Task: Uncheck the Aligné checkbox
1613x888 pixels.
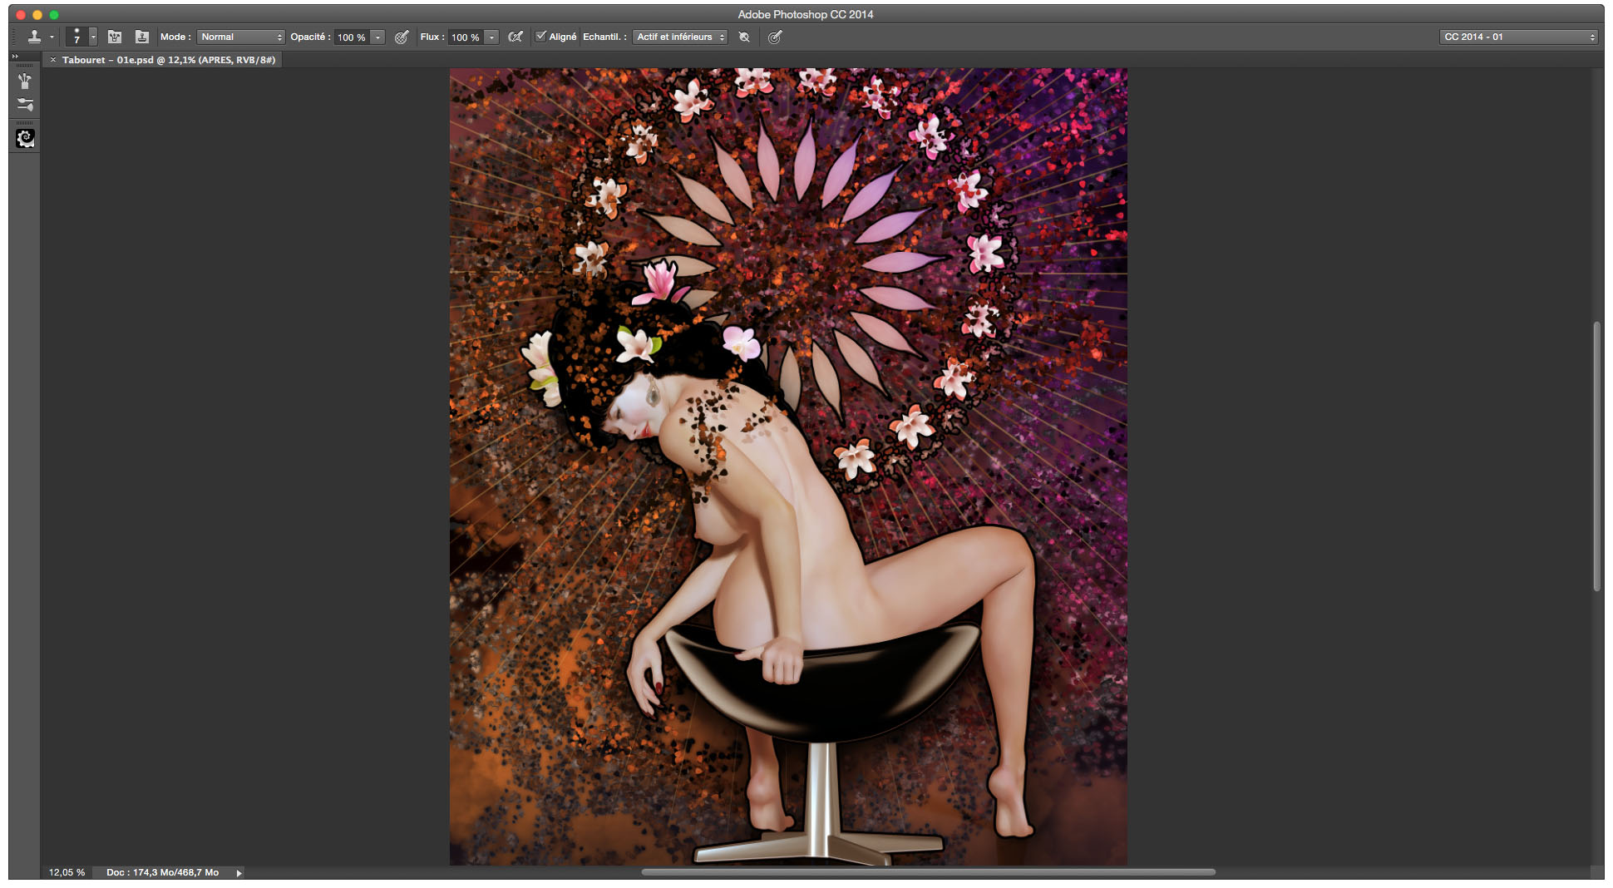Action: [540, 37]
